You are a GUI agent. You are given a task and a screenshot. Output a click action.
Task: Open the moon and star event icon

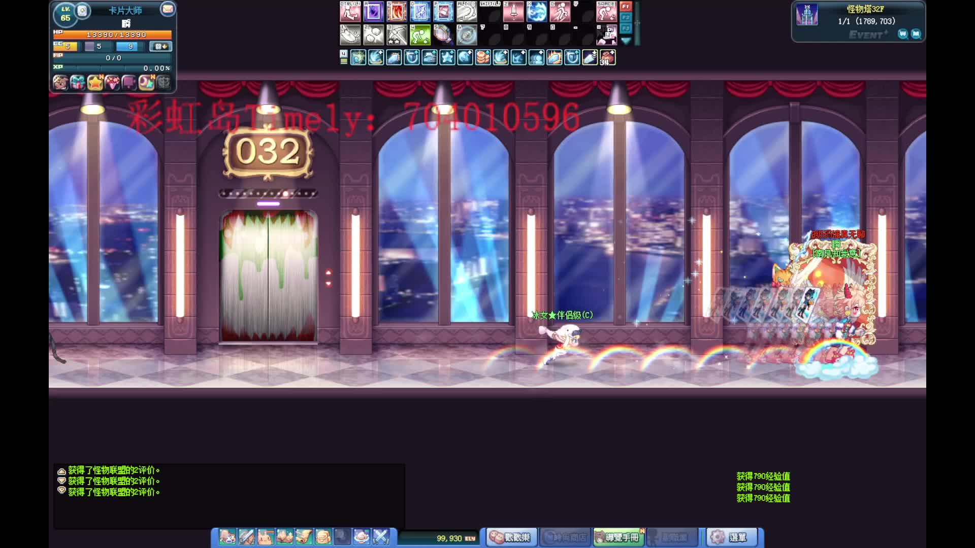coord(146,82)
